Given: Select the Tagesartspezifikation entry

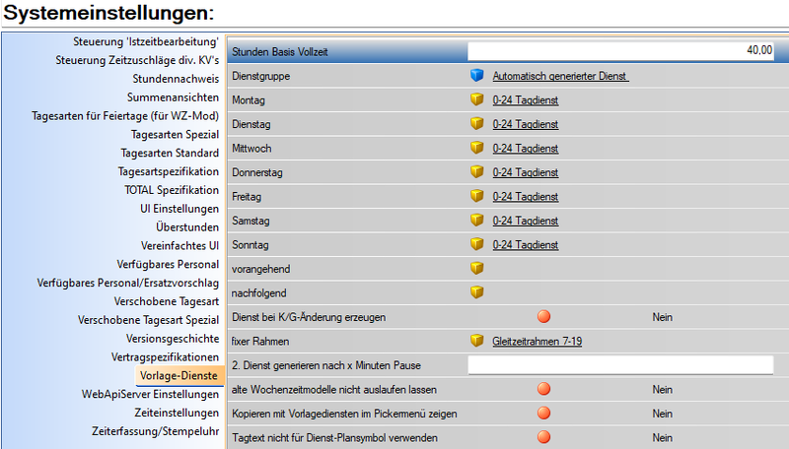Looking at the screenshot, I should click(x=168, y=171).
